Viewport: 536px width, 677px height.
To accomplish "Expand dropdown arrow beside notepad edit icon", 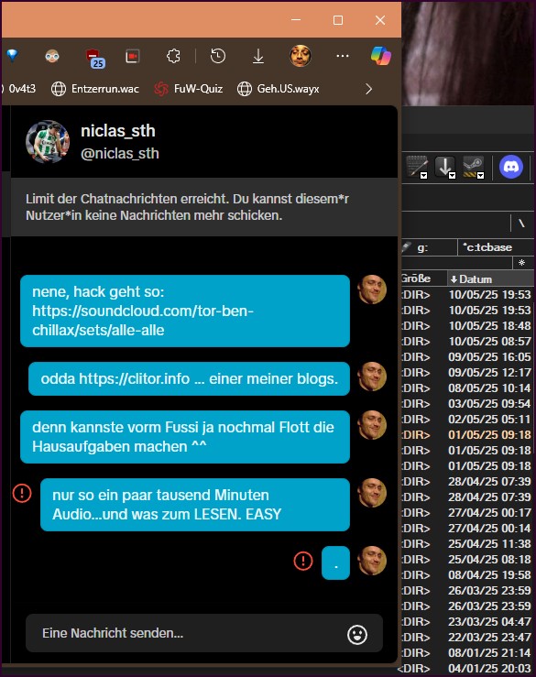I will [x=423, y=175].
